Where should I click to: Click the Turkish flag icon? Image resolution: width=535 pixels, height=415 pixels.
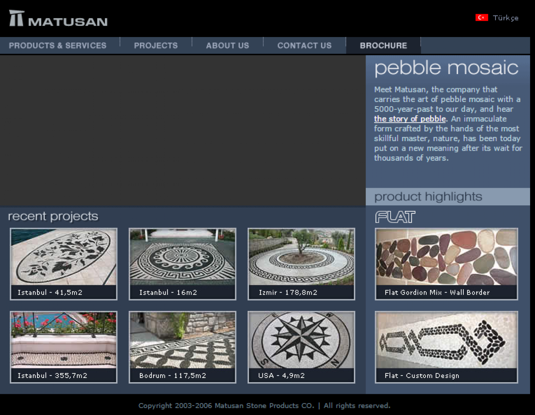pyautogui.click(x=481, y=18)
